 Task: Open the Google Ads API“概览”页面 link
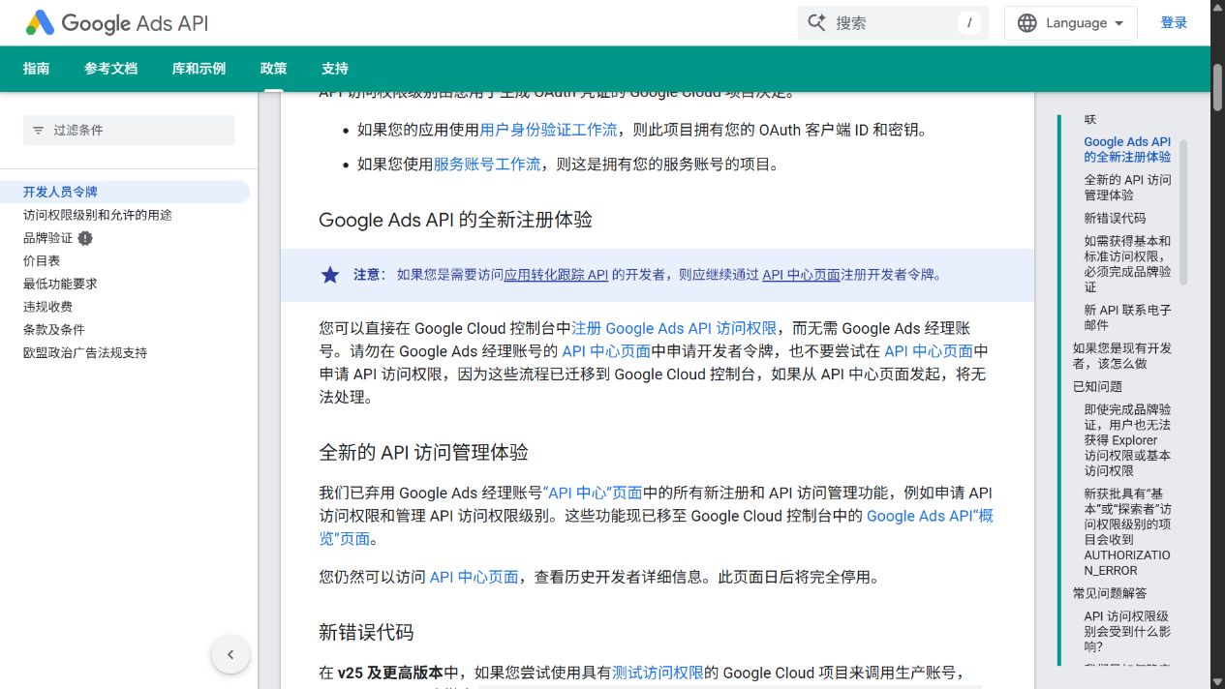click(657, 527)
